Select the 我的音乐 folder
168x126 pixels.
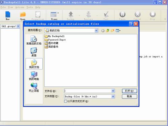(x=51, y=47)
